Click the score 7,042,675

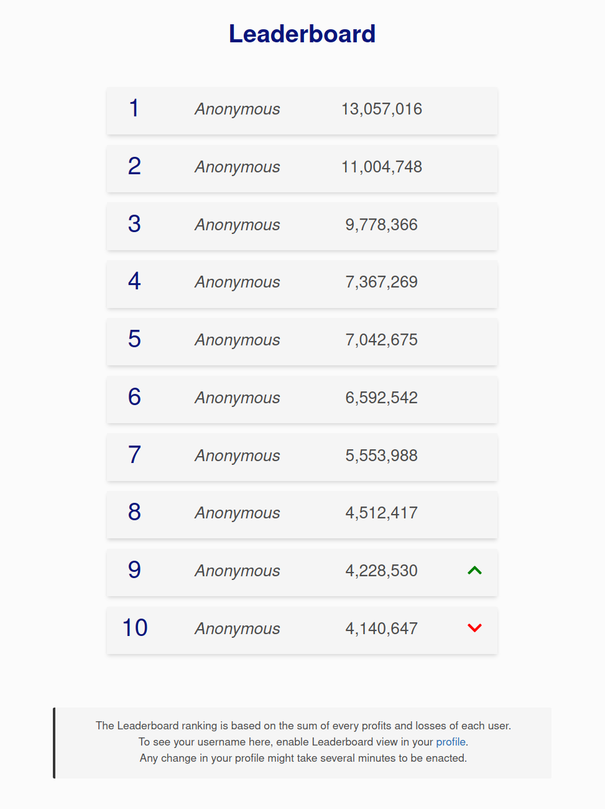(x=381, y=340)
